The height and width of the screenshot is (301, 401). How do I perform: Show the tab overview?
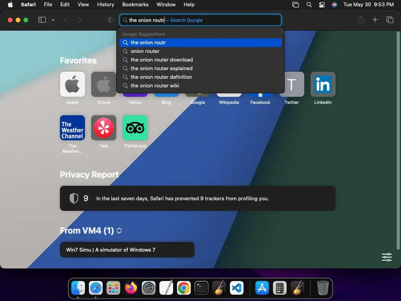click(390, 20)
